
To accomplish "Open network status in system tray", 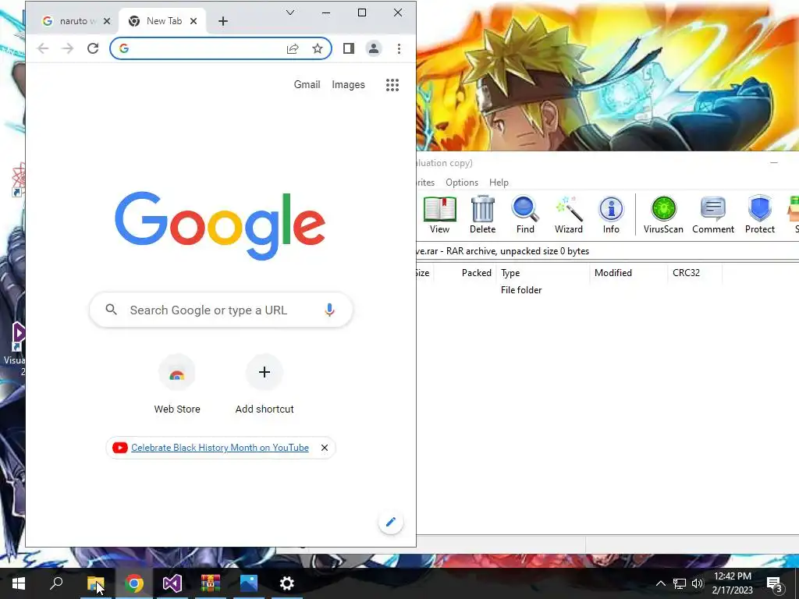I will coord(680,583).
